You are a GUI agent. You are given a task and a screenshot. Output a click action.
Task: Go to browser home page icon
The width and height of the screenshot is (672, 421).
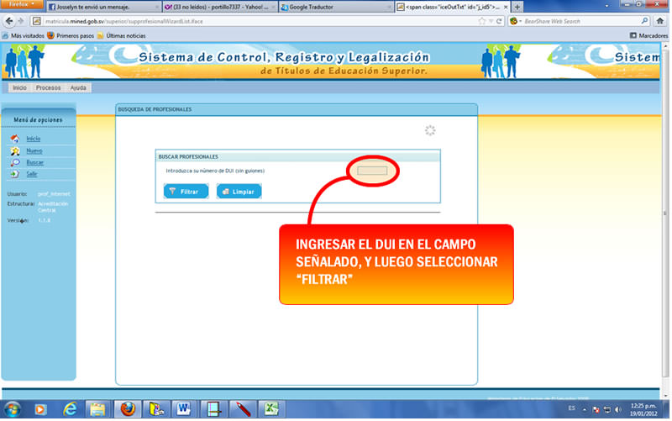(x=660, y=21)
